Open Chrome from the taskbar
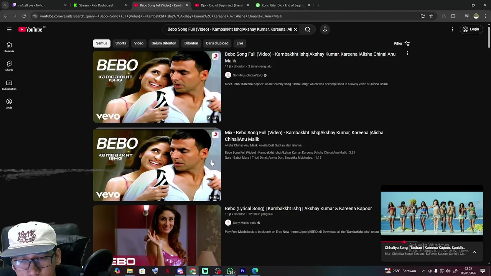This screenshot has height=276, width=491. [x=193, y=271]
